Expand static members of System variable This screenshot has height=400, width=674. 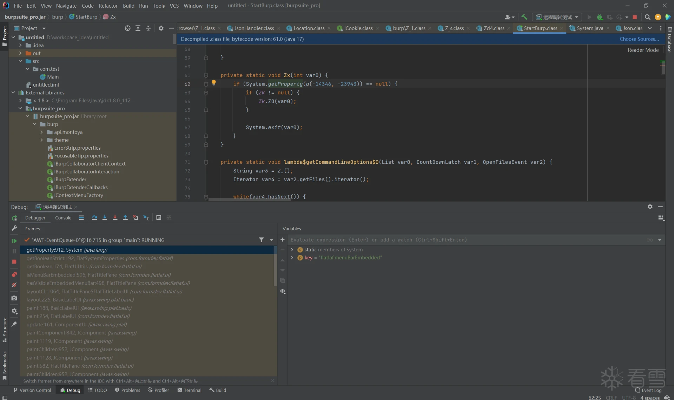coord(292,250)
